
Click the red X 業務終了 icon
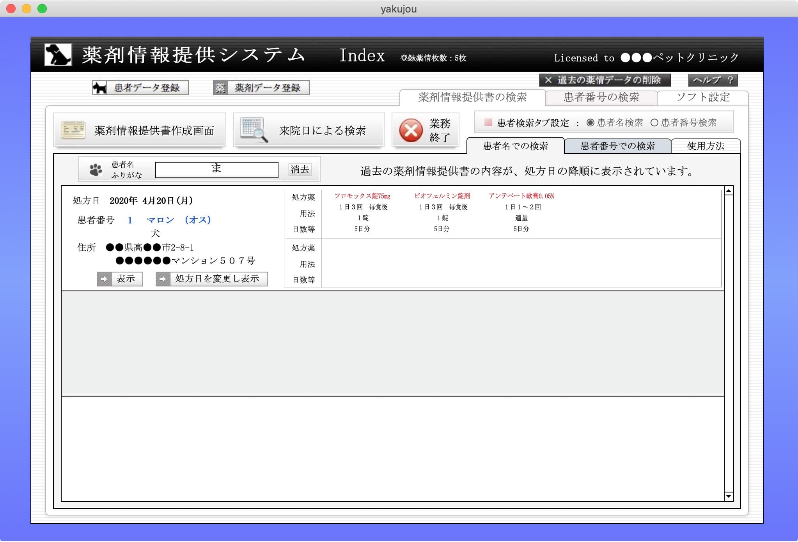[x=411, y=130]
